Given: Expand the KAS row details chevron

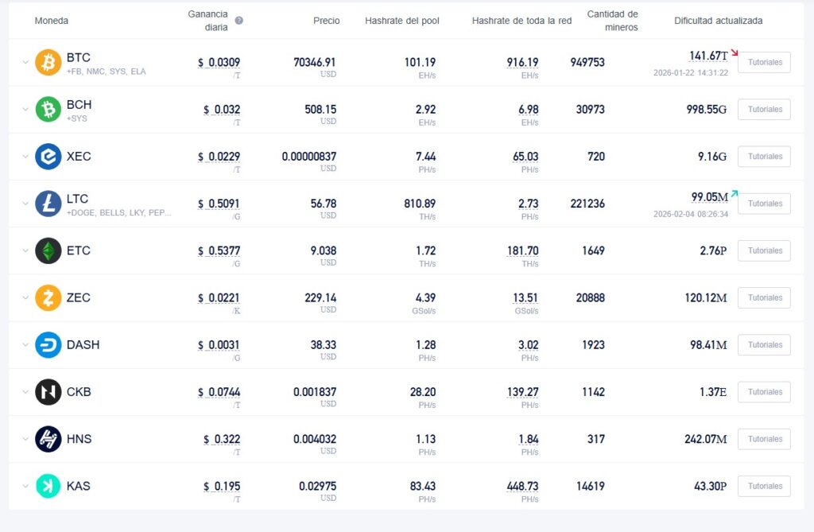Looking at the screenshot, I should [24, 486].
